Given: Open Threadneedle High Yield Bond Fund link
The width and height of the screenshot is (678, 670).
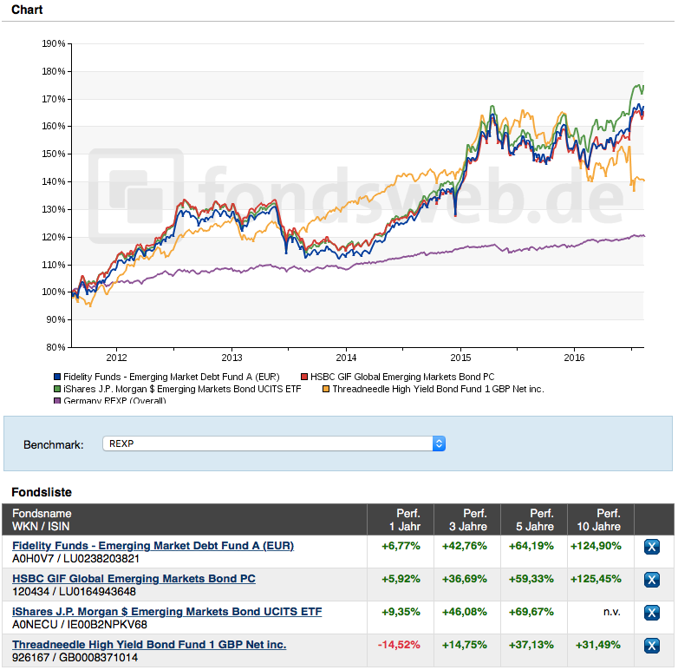Looking at the screenshot, I should pyautogui.click(x=149, y=645).
